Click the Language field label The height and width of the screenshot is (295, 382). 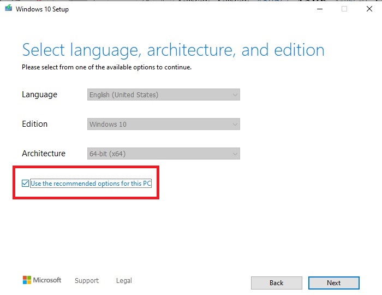[x=39, y=95]
